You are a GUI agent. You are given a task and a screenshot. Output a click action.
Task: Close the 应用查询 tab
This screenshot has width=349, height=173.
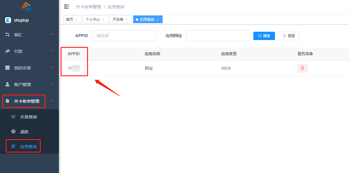point(158,20)
